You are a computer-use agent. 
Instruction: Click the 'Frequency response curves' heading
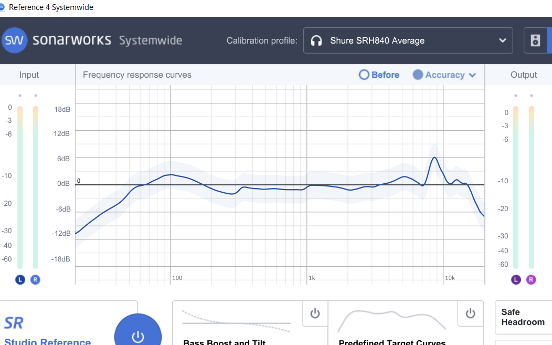137,75
